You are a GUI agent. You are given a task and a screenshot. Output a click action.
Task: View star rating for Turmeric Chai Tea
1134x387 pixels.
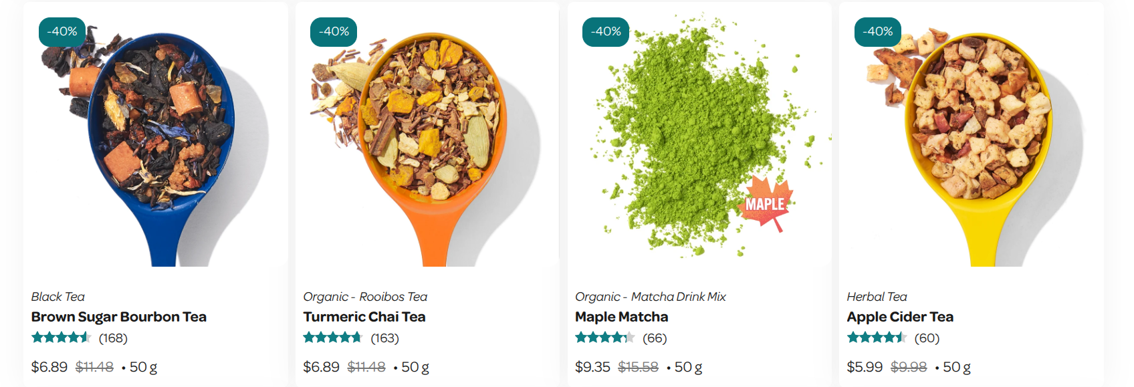coord(333,338)
